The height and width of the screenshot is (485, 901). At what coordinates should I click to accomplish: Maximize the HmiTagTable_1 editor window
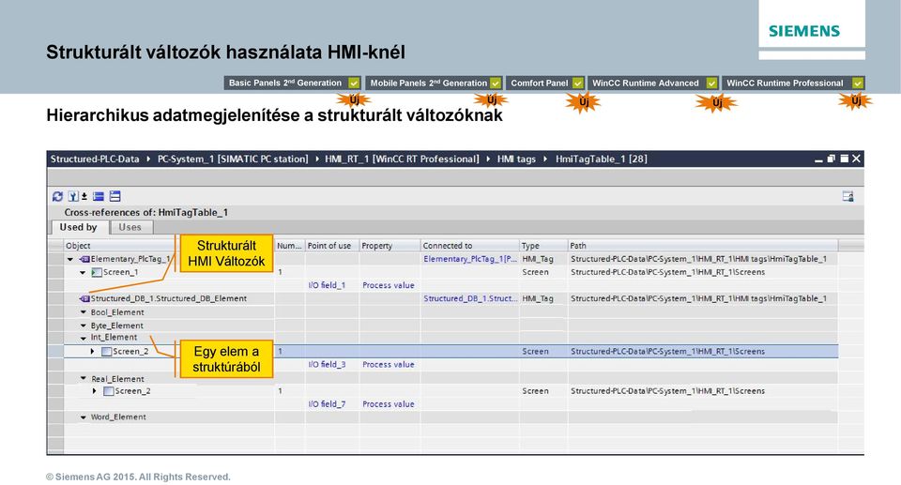[844, 159]
